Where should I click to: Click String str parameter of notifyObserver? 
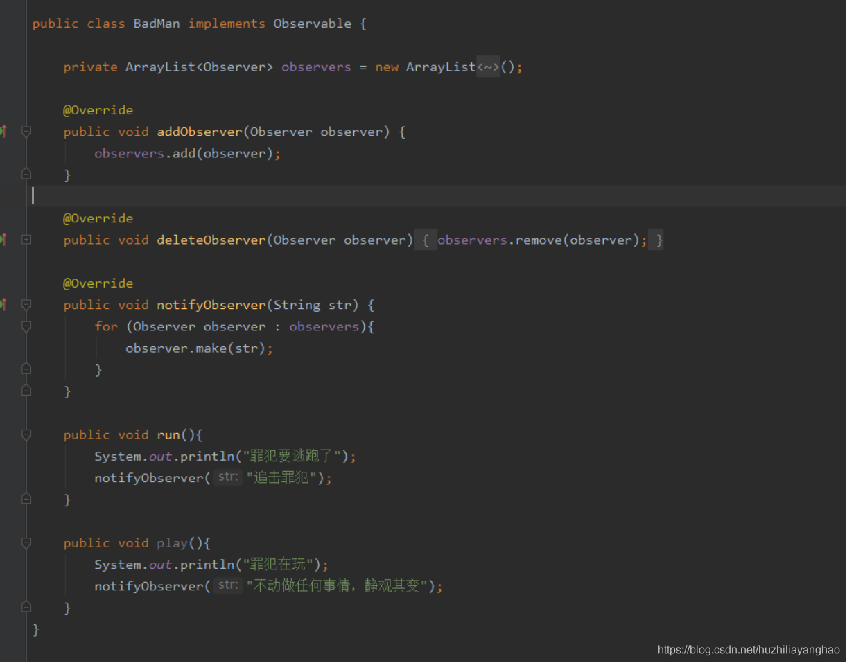[313, 305]
